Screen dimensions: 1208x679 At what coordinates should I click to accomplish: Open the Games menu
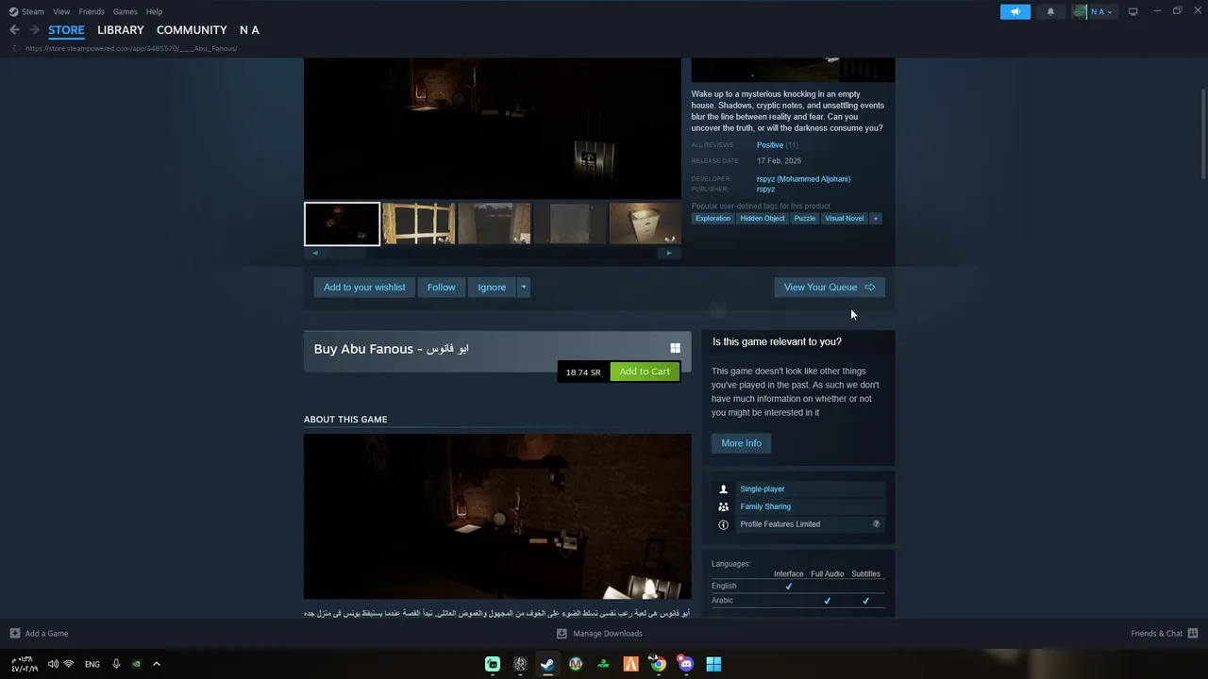(x=125, y=11)
